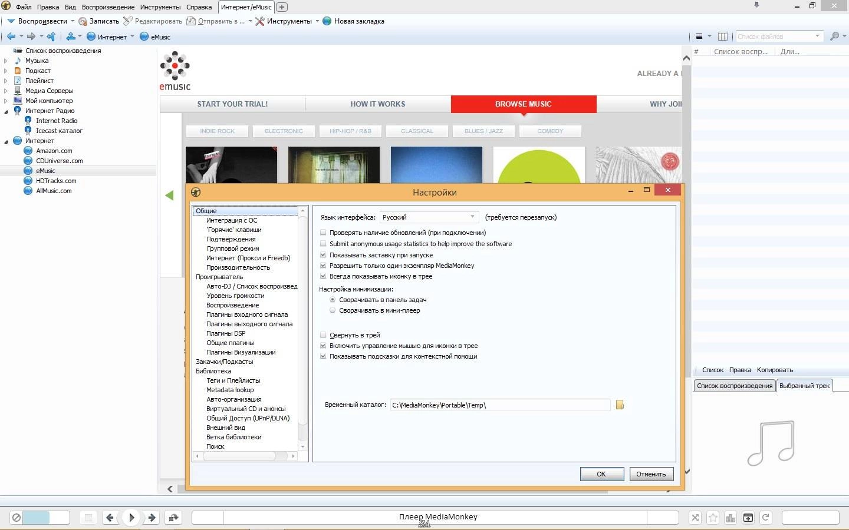The image size is (849, 530).
Task: Toggle Показывать заставку при запуске checkbox
Action: (x=323, y=255)
